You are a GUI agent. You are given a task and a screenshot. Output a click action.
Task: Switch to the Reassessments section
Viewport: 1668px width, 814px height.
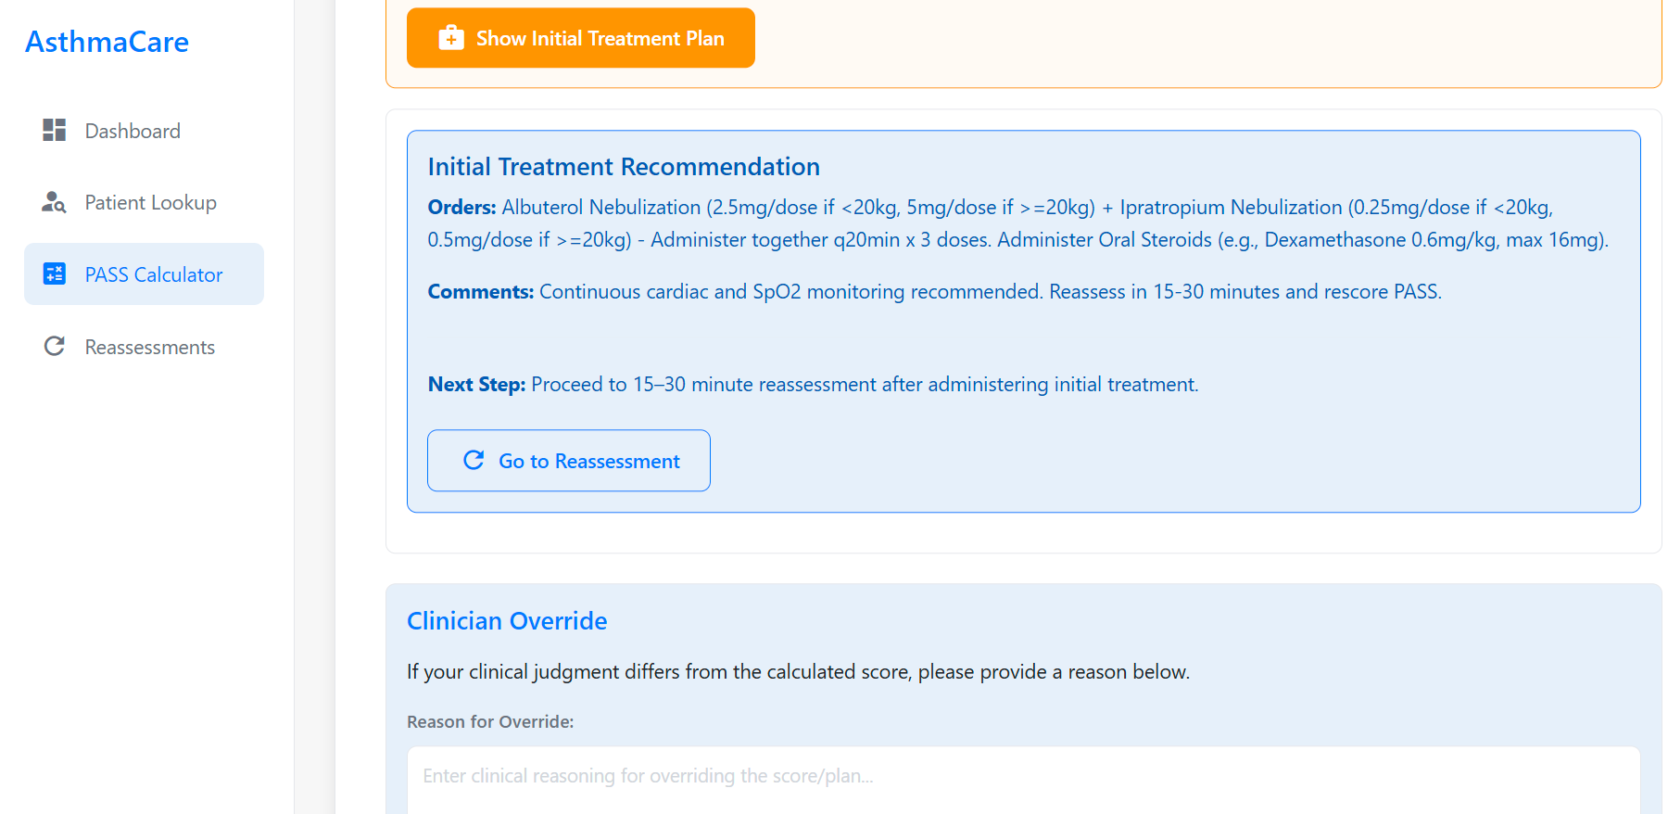[x=149, y=346]
